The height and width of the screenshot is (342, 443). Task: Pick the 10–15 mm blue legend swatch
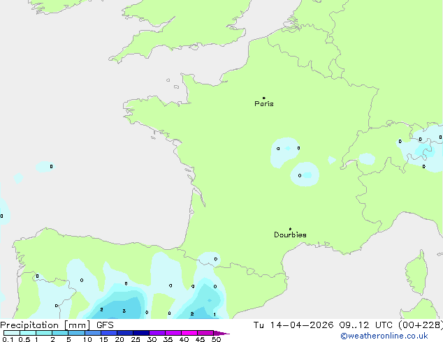[x=93, y=333]
